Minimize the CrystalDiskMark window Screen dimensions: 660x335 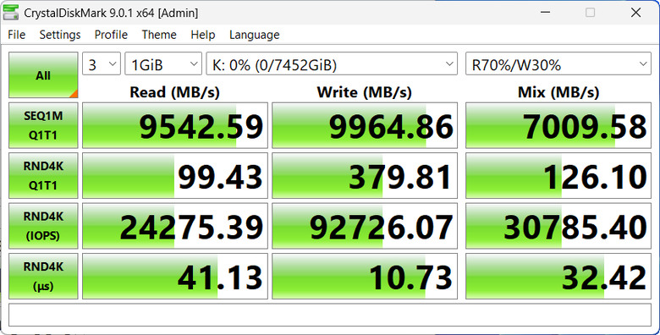coord(546,12)
